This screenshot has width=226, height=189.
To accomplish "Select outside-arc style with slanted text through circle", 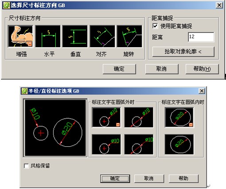I will tap(139, 117).
